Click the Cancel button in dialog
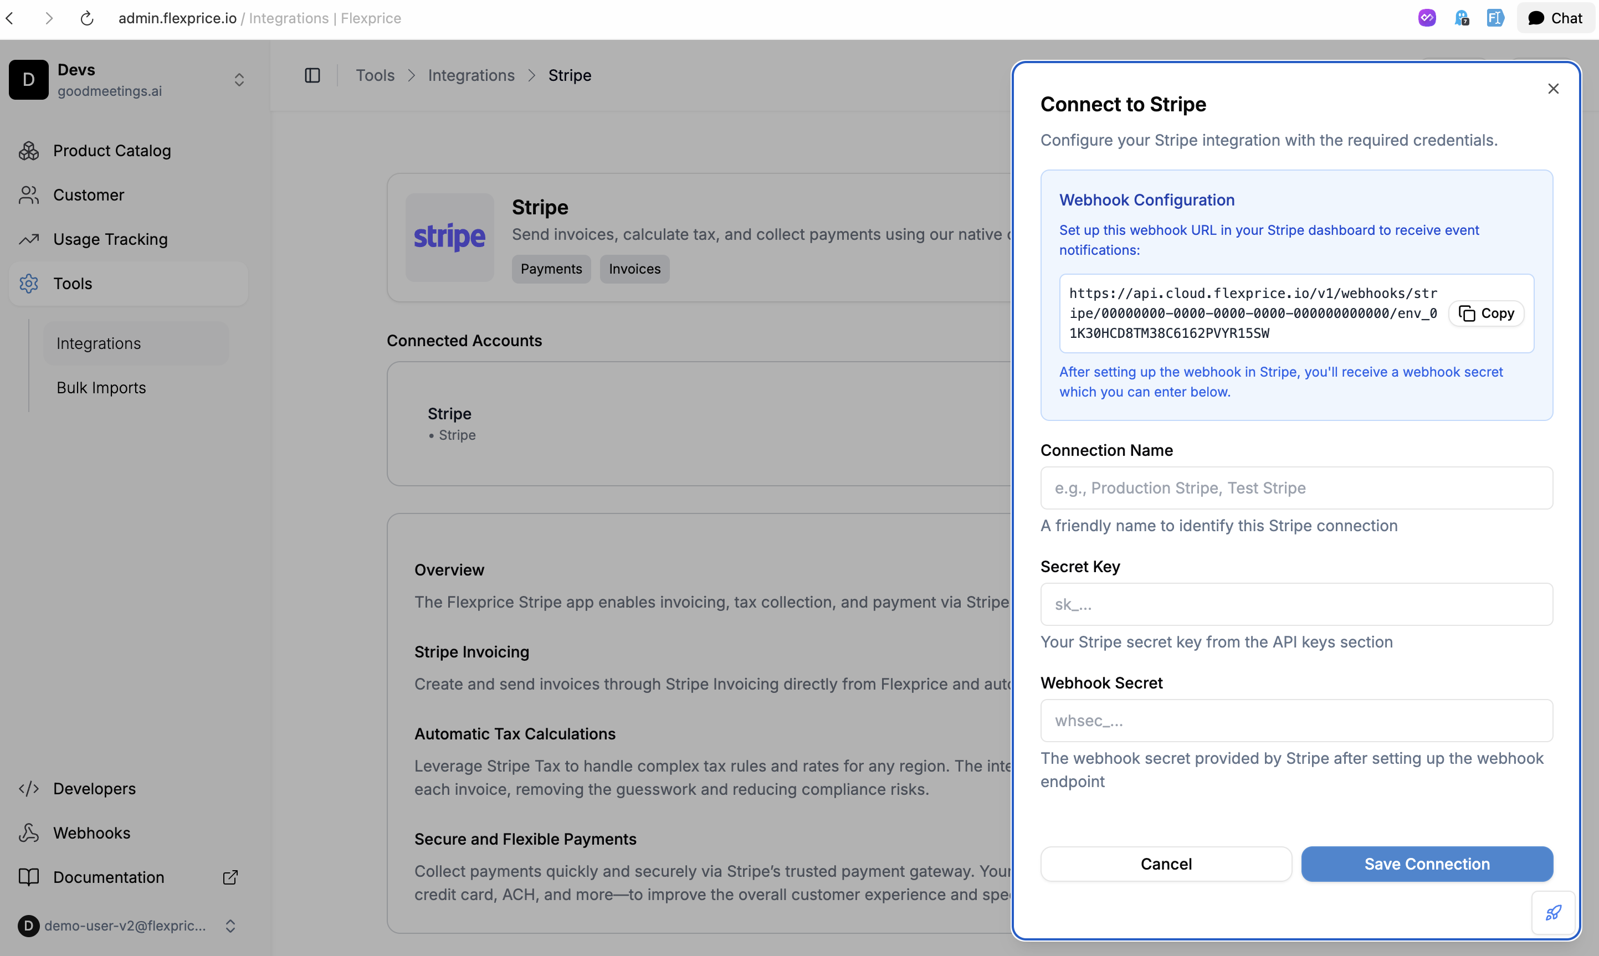1599x956 pixels. tap(1165, 864)
